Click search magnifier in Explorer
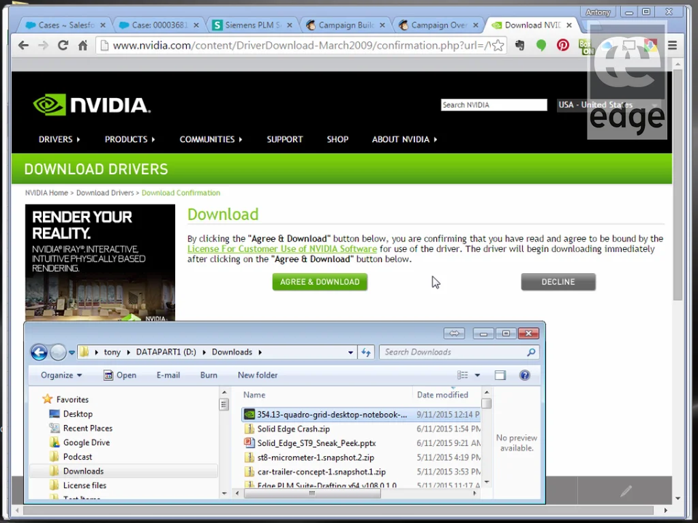This screenshot has width=698, height=523. coord(531,352)
